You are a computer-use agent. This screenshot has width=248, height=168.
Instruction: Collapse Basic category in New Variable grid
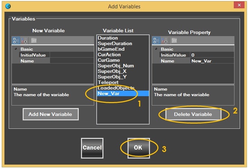(16, 49)
